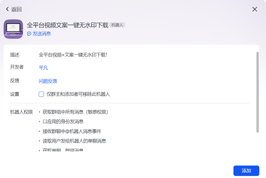266x178 pixels.
Task: Click the 仅群主和添加者可移除此机器人 label text
Action: [x=78, y=94]
